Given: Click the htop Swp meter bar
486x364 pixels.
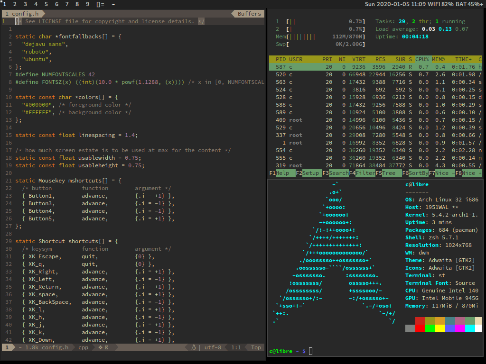Looking at the screenshot, I should point(320,44).
